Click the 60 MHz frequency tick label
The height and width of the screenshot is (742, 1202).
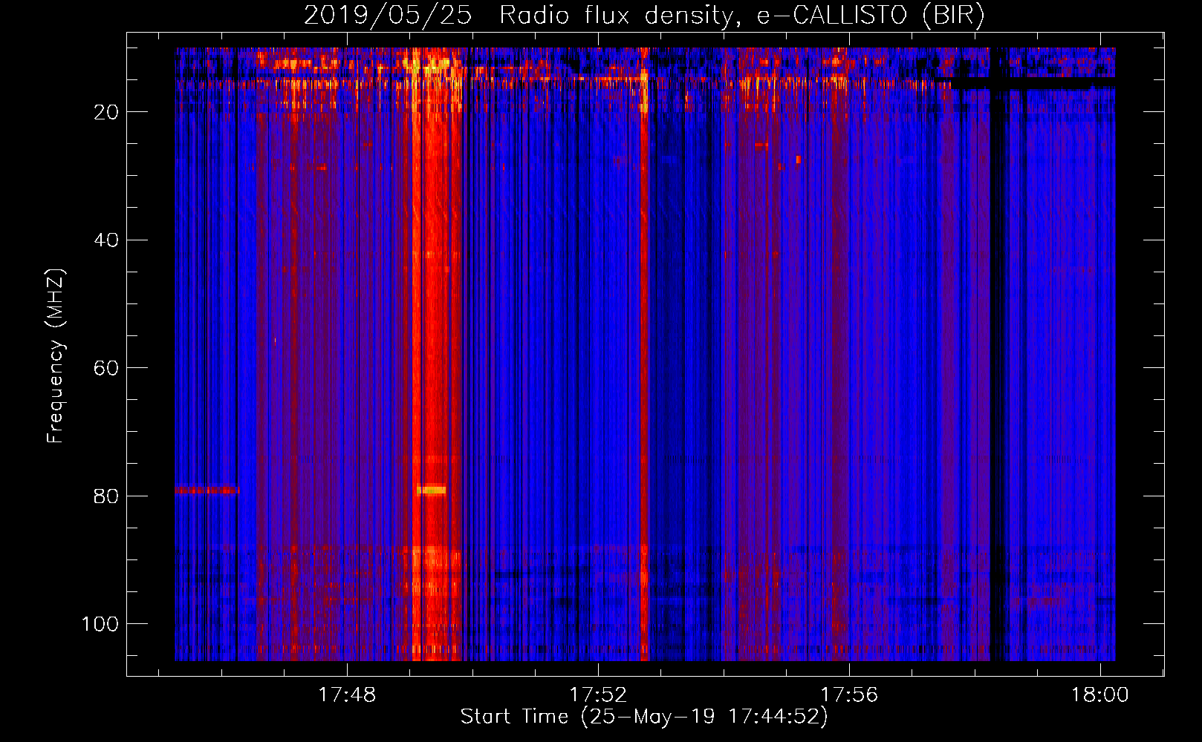pyautogui.click(x=106, y=368)
